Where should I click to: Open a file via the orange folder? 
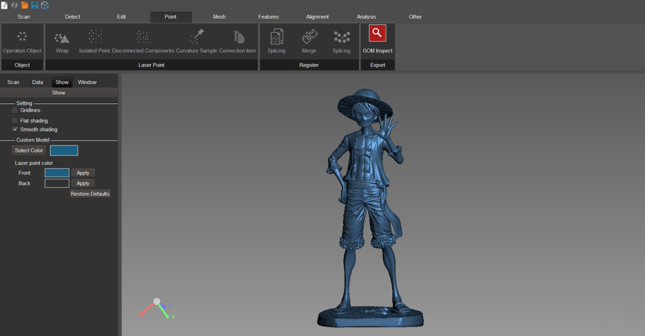25,5
